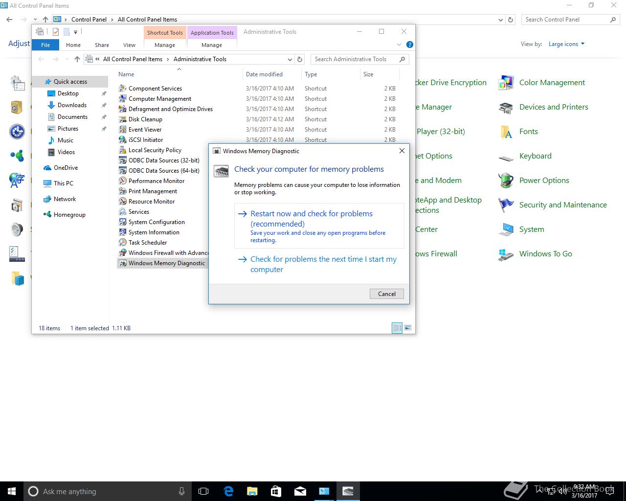Viewport: 626px width, 501px height.
Task: Select Defragment and Optimize Drives icon
Action: pyautogui.click(x=123, y=109)
